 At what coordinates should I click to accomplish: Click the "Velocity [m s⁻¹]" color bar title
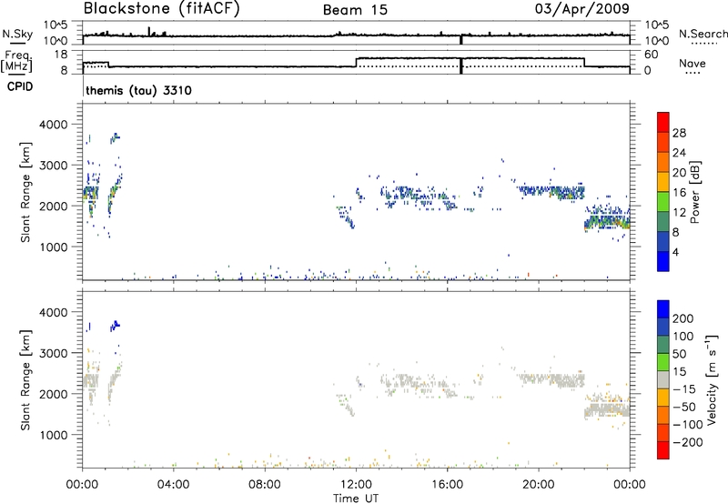tap(712, 380)
